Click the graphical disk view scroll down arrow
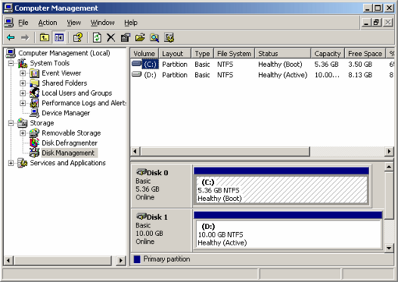The width and height of the screenshot is (398, 282). click(389, 248)
